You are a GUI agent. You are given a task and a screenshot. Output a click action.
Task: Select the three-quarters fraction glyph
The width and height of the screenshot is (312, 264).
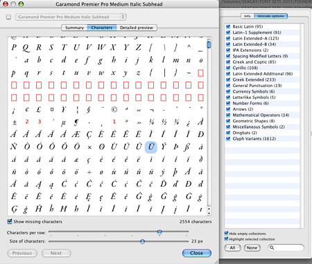tap(176, 122)
